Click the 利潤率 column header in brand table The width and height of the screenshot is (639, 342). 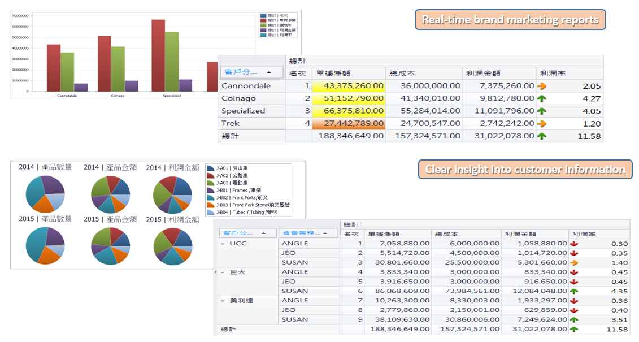[568, 73]
